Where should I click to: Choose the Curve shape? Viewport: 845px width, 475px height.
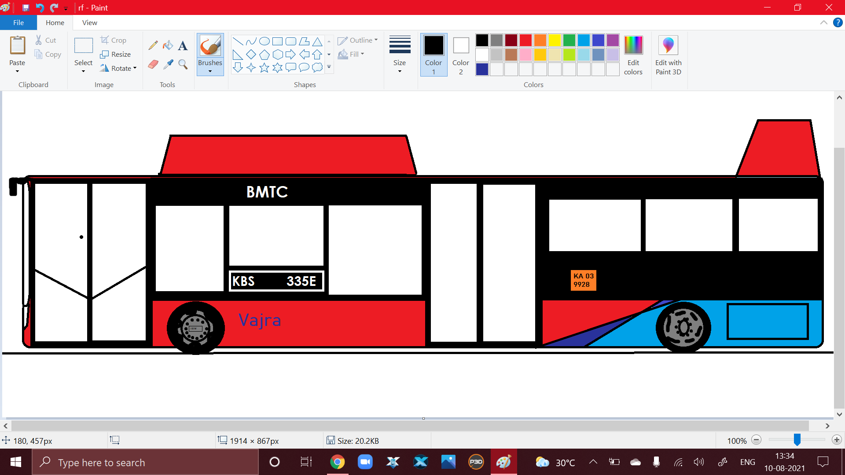[251, 41]
